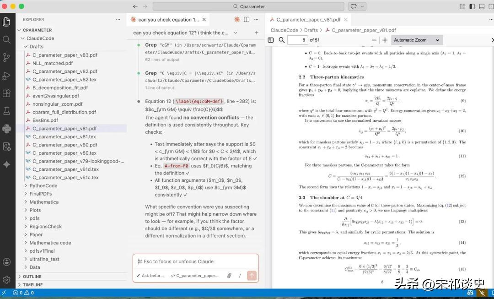Expand the conversation title dropdown chevron
This screenshot has height=299, width=494.
236,33
